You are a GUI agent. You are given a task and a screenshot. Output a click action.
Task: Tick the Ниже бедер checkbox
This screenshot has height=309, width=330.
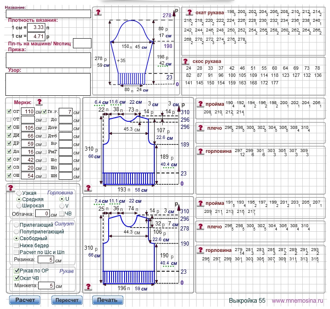pos(17,245)
